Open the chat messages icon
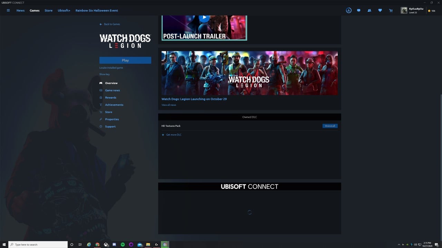Screen dimensions: 442x248 tap(358, 10)
